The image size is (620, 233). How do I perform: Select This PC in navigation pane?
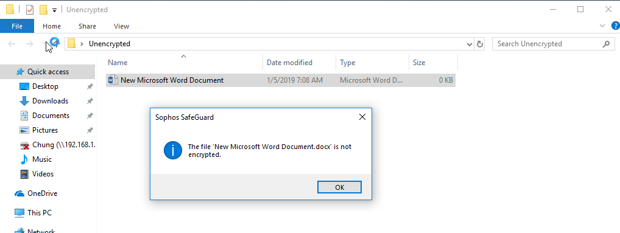pos(40,213)
